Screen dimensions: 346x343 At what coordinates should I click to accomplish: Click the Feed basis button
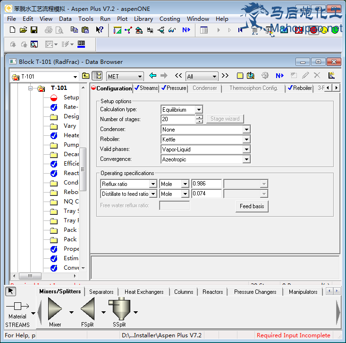click(252, 206)
